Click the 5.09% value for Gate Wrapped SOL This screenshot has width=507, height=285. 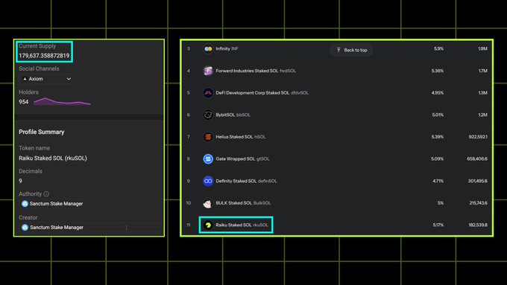point(438,158)
